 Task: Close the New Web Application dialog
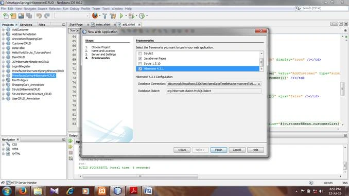pyautogui.click(x=261, y=31)
